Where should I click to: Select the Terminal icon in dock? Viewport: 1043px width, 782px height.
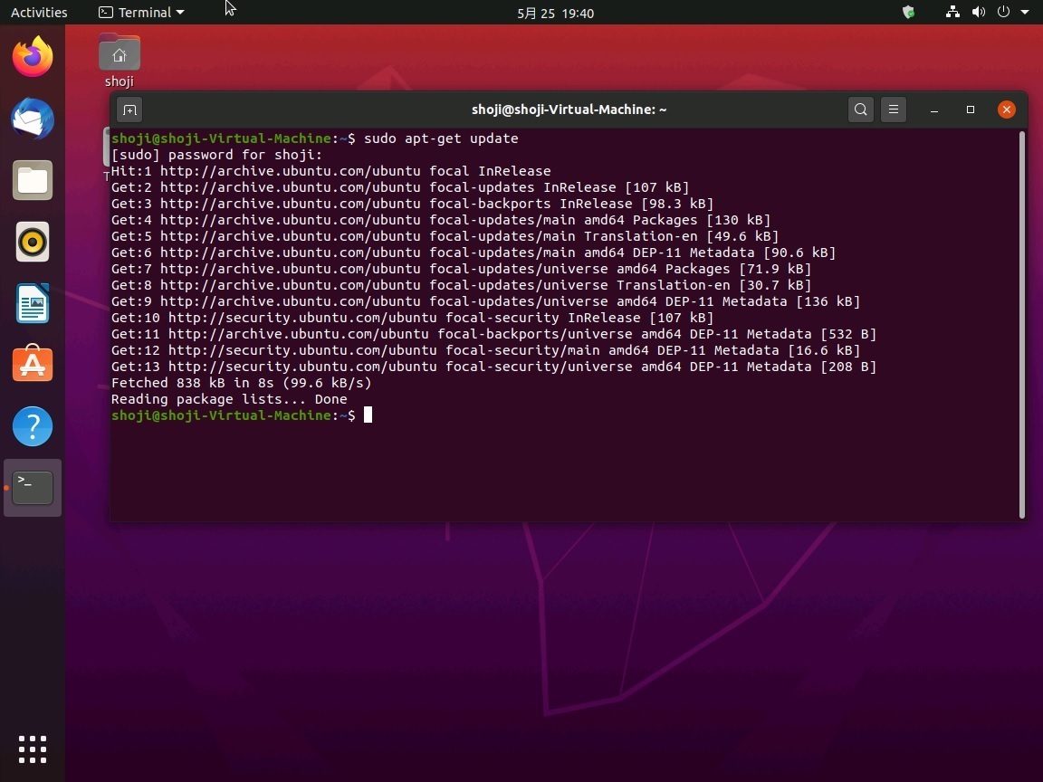click(33, 488)
